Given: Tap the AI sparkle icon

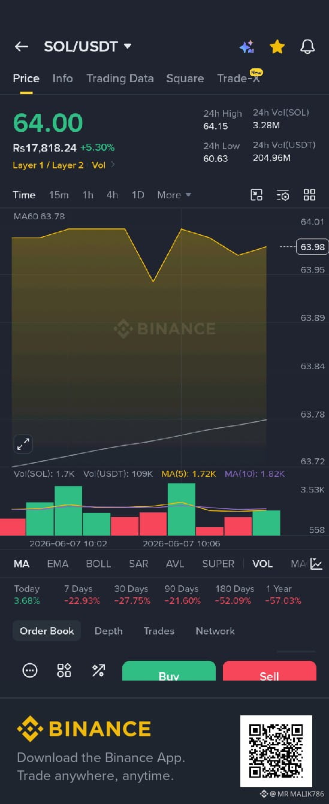Looking at the screenshot, I should coord(247,47).
